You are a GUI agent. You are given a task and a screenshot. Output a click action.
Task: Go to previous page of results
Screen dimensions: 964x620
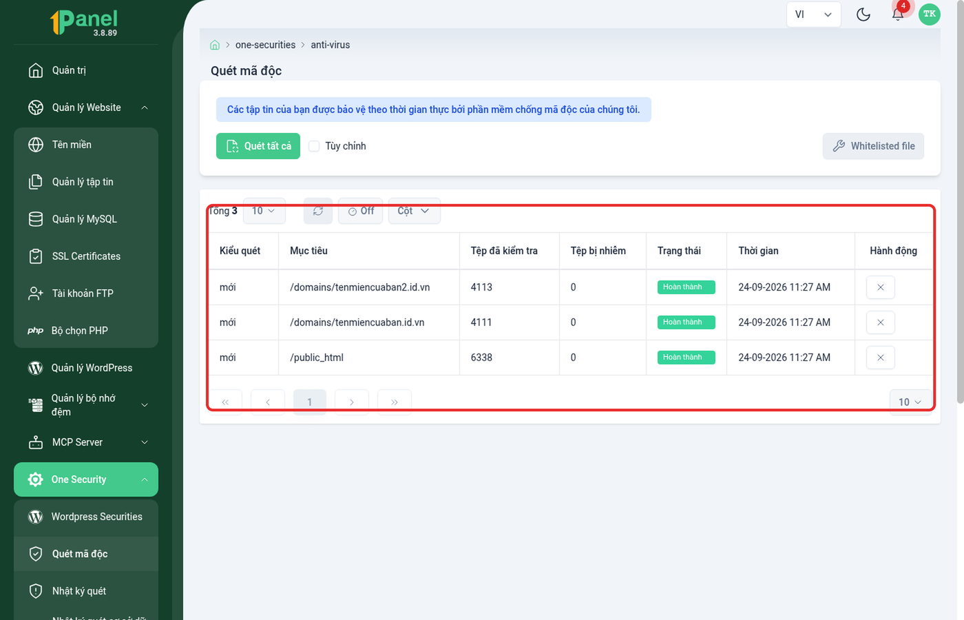[x=268, y=402]
